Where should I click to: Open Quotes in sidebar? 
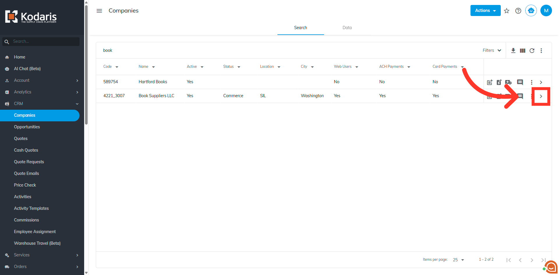pos(21,139)
